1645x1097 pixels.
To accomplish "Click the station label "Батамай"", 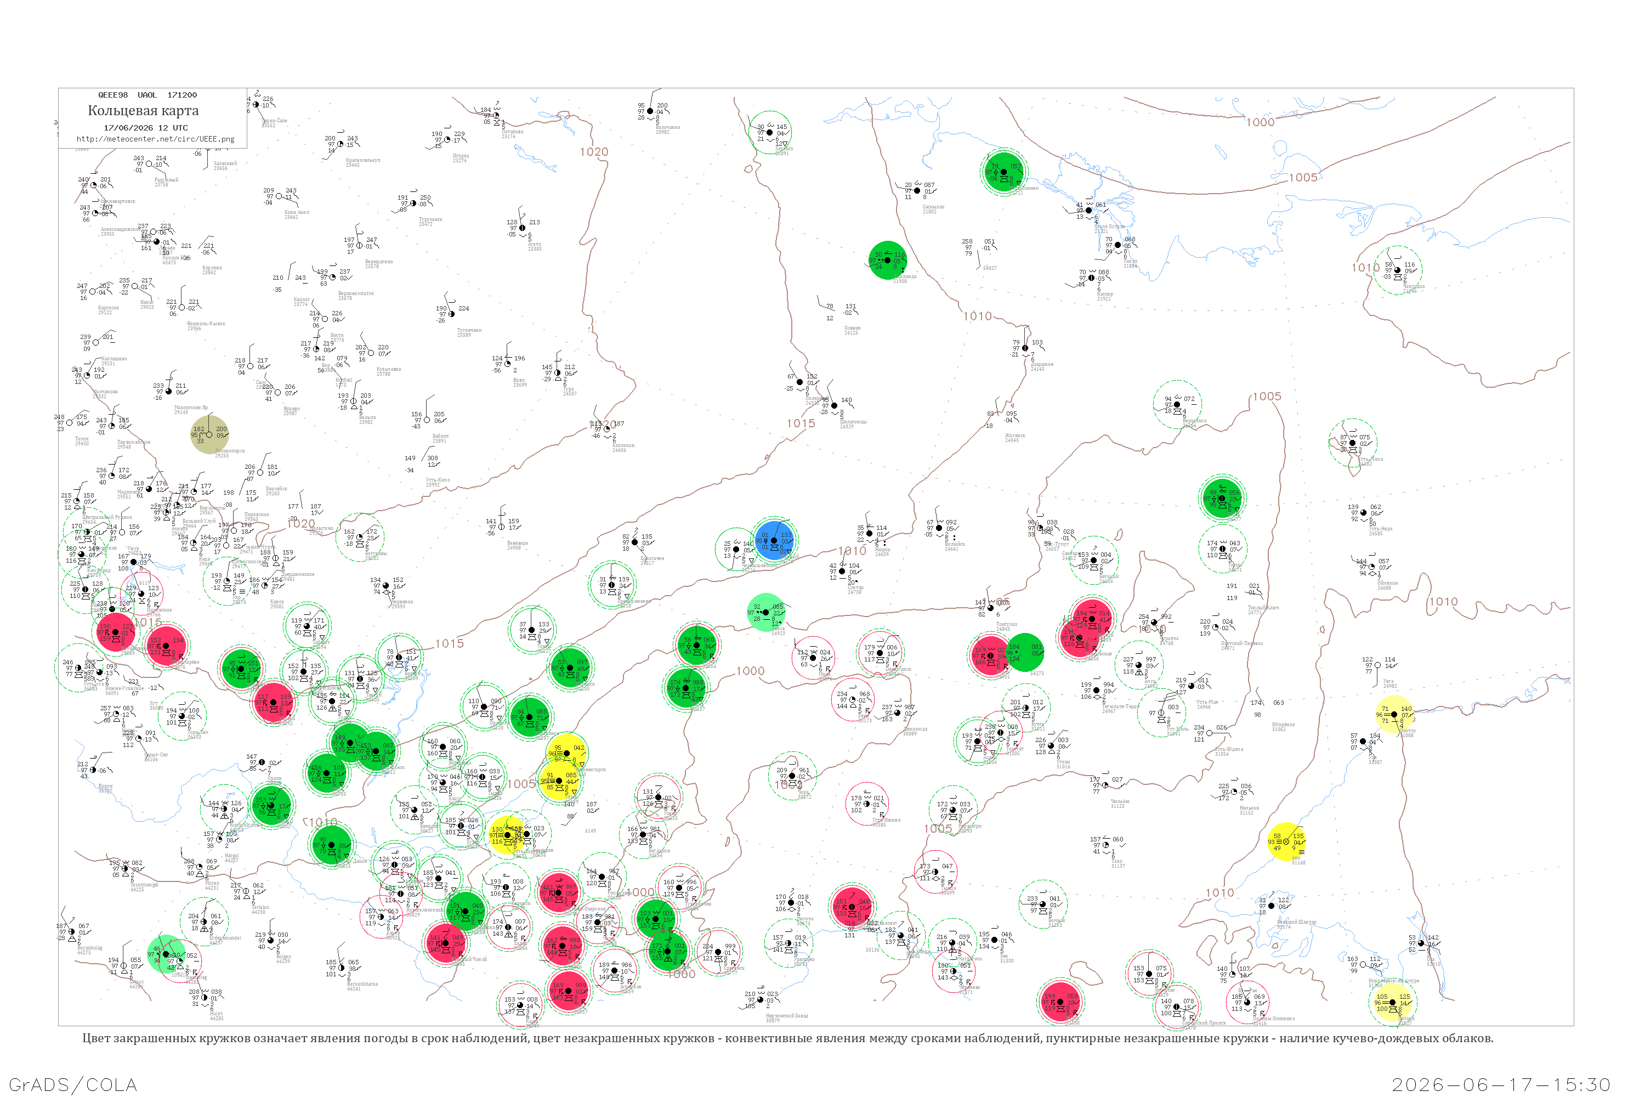I will tap(1109, 577).
